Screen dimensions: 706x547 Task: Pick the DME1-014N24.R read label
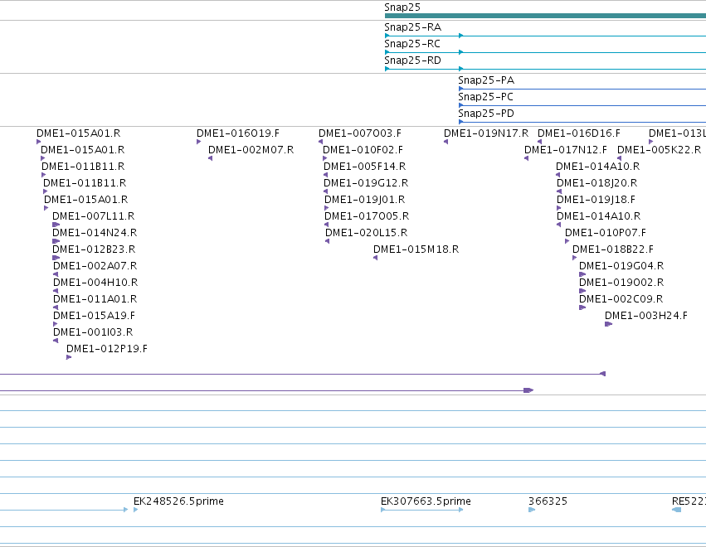95,233
